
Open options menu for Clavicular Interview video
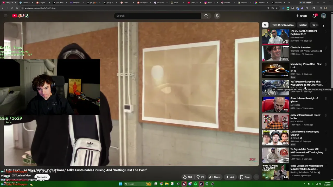[x=326, y=48]
